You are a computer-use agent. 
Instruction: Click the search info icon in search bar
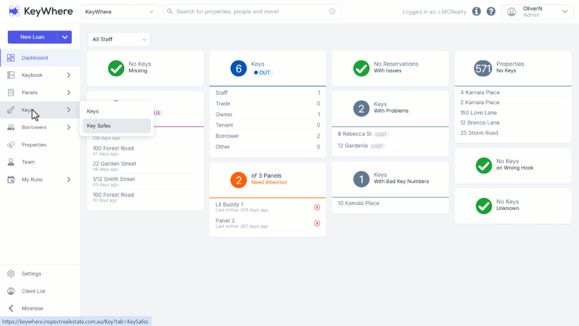(x=332, y=11)
